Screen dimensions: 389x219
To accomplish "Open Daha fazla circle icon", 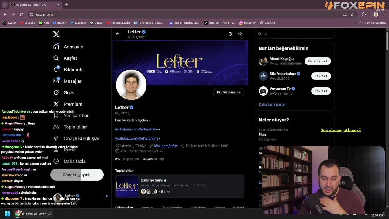I will [56, 161].
